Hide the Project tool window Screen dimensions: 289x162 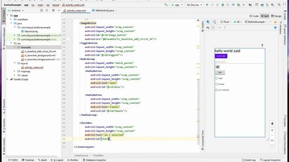[x=59, y=10]
